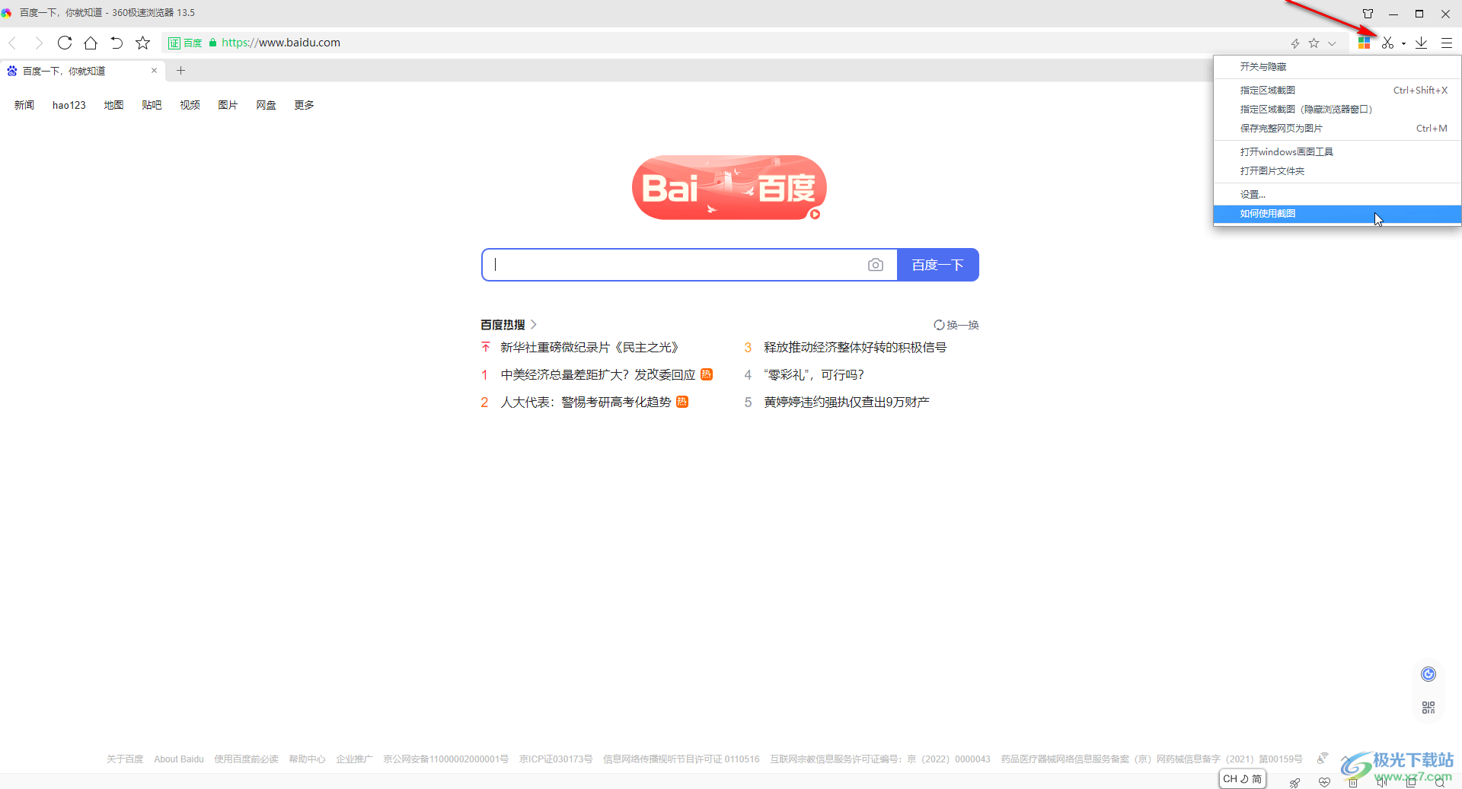
Task: Open the 视频 link
Action: (190, 105)
